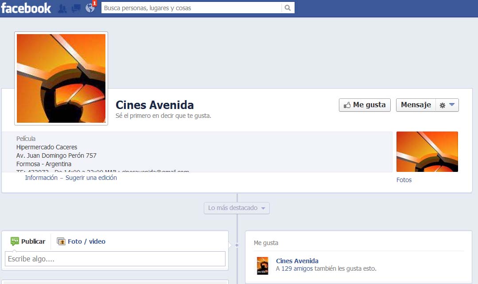
Task: Click the search magnifier button
Action: coord(288,8)
